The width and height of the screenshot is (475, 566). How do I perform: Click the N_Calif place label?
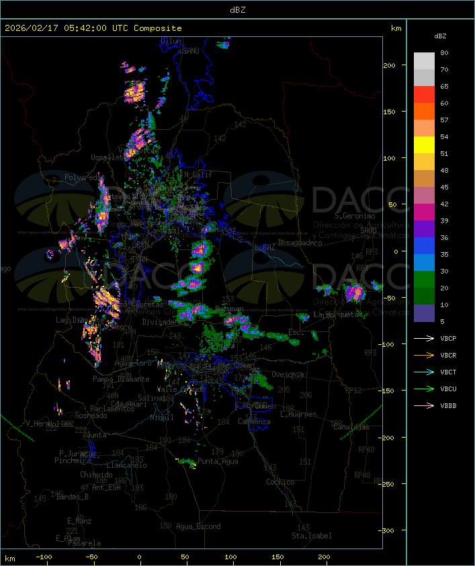click(198, 175)
